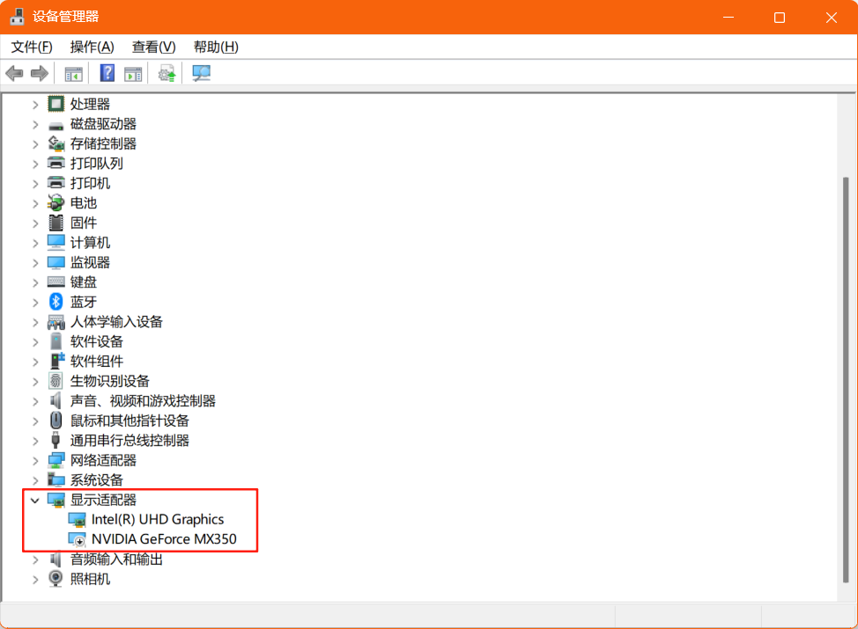Click the show/hide console tree icon
Viewport: 858px width, 629px height.
[x=73, y=73]
